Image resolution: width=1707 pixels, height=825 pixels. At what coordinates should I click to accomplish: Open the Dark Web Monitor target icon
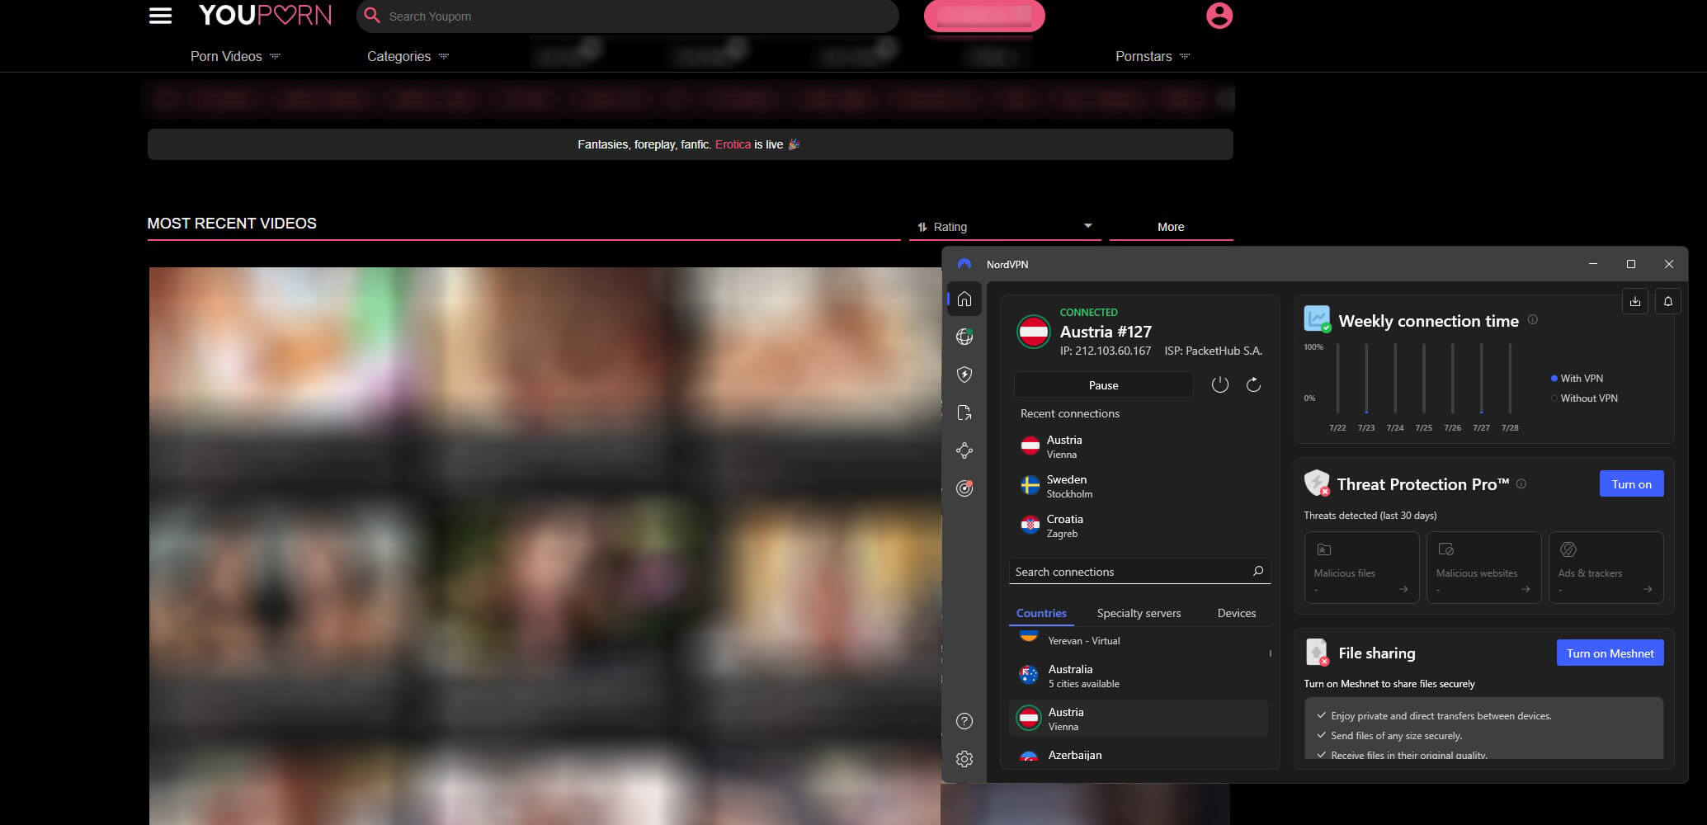964,488
